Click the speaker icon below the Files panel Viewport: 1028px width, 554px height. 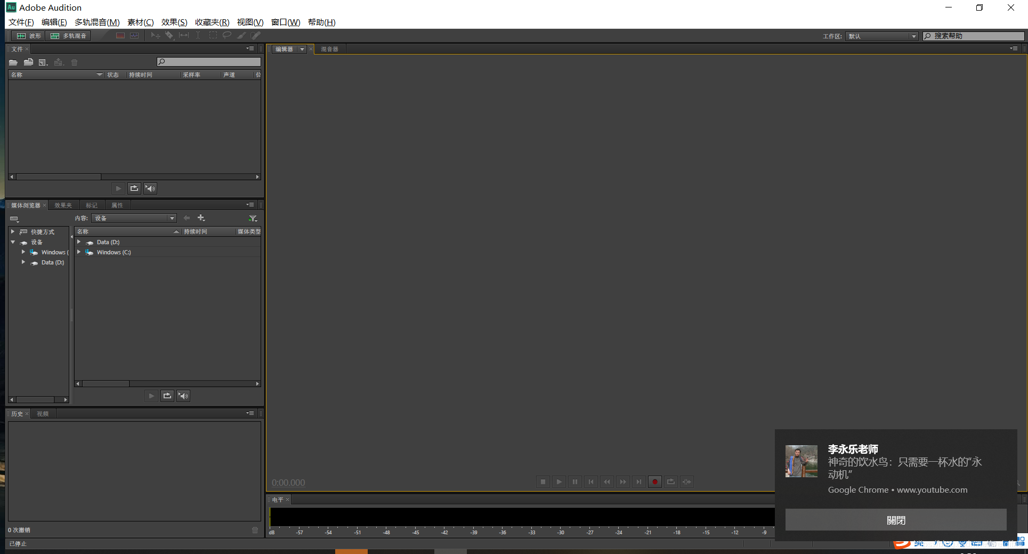(x=150, y=188)
